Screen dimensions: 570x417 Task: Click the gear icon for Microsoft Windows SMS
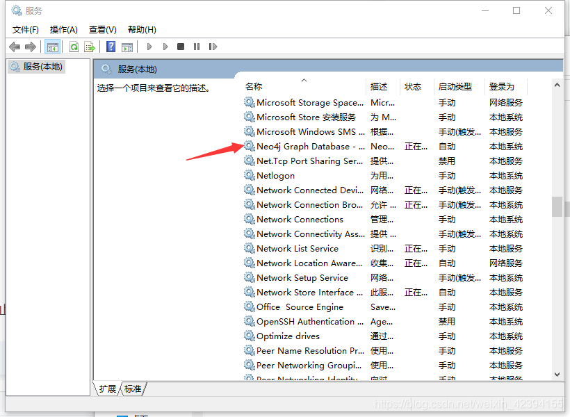coord(250,131)
